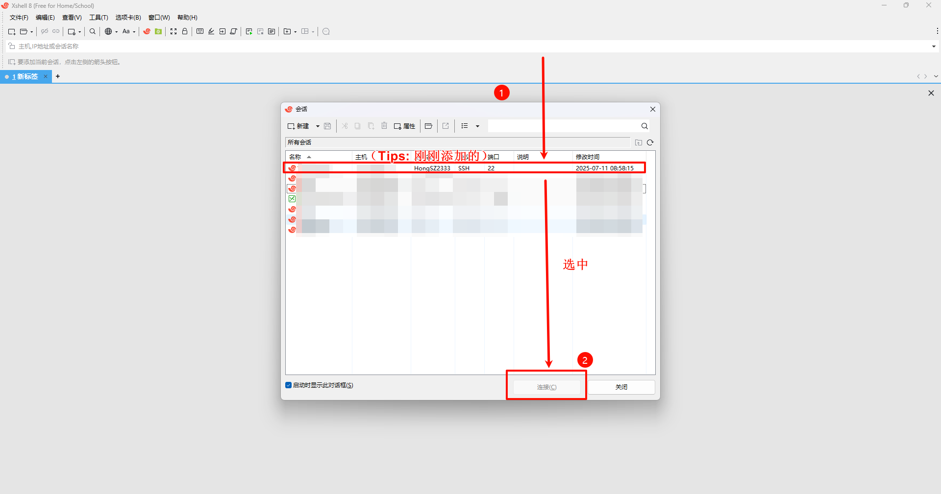Open the 文件(F) menu

[x=19, y=18]
